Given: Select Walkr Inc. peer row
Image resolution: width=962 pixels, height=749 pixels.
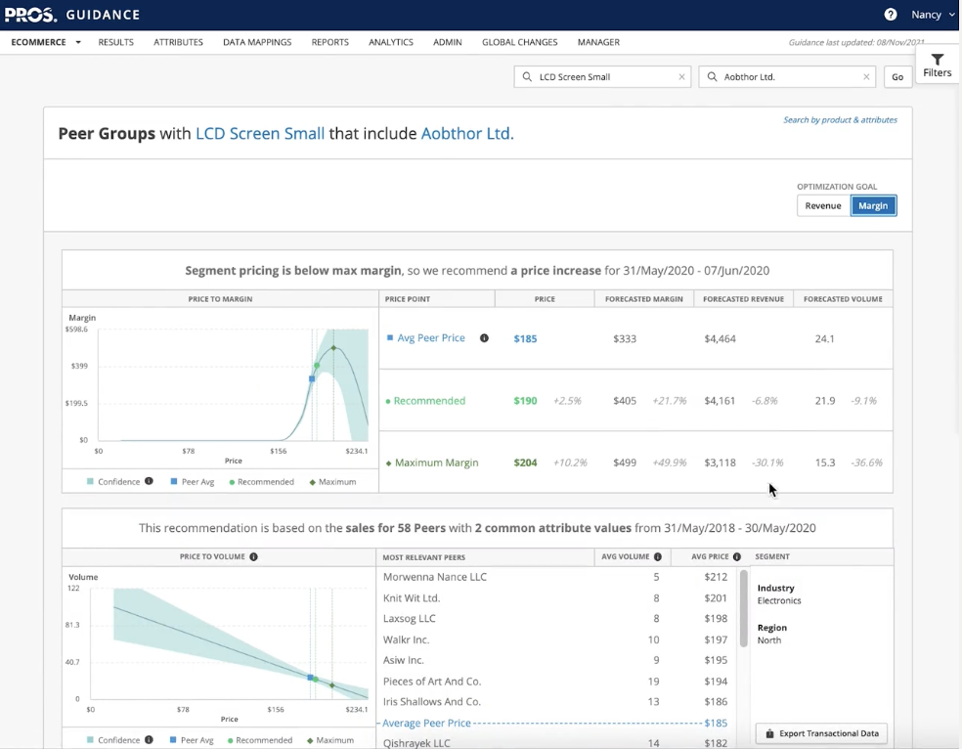Looking at the screenshot, I should (x=555, y=639).
